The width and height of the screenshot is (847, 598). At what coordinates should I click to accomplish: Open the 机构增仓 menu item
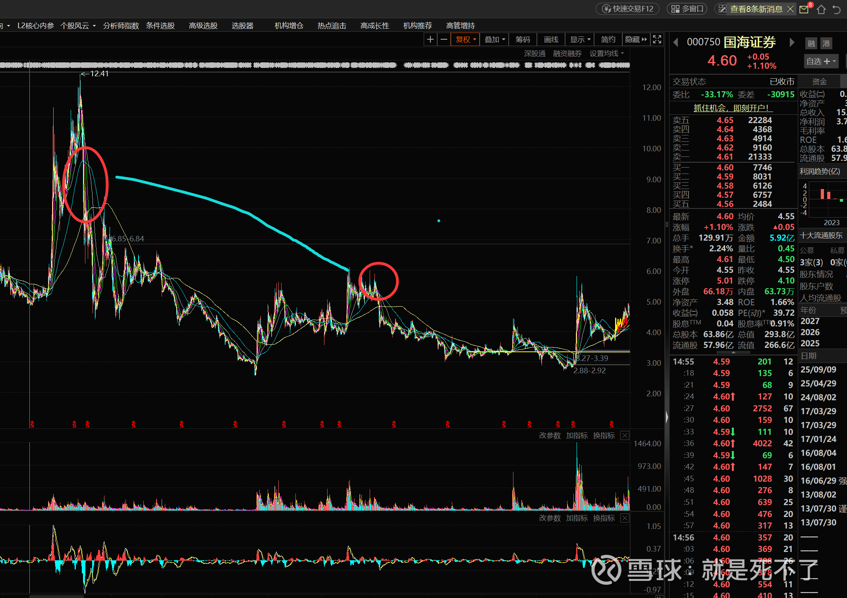(x=289, y=25)
